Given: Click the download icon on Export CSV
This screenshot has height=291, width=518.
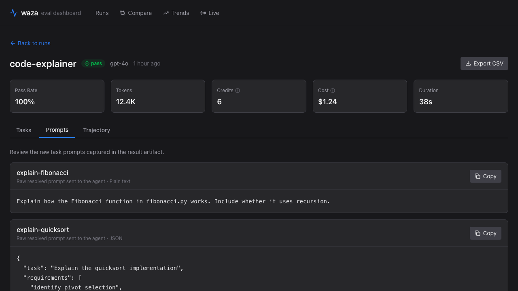Looking at the screenshot, I should (x=468, y=63).
